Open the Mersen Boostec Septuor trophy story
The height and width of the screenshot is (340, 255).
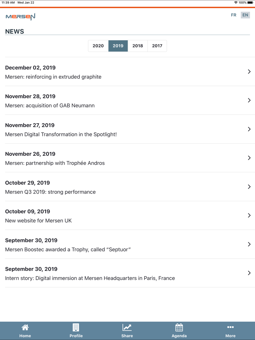(x=68, y=250)
